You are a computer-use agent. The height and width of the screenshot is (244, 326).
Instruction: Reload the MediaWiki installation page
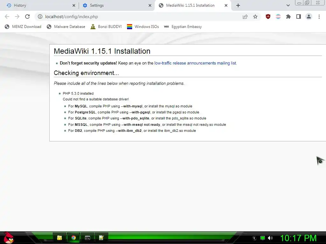[x=27, y=17]
